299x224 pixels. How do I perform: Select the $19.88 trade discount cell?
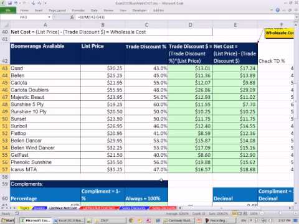(191, 162)
